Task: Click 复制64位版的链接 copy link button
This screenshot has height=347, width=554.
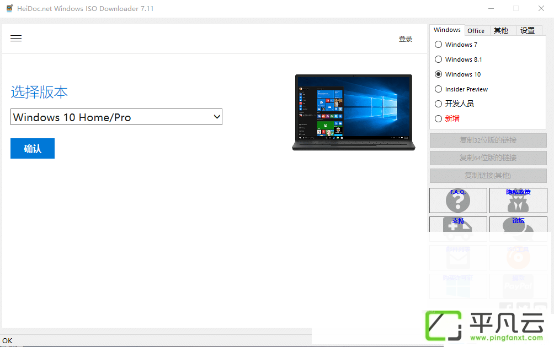Action: click(x=488, y=158)
